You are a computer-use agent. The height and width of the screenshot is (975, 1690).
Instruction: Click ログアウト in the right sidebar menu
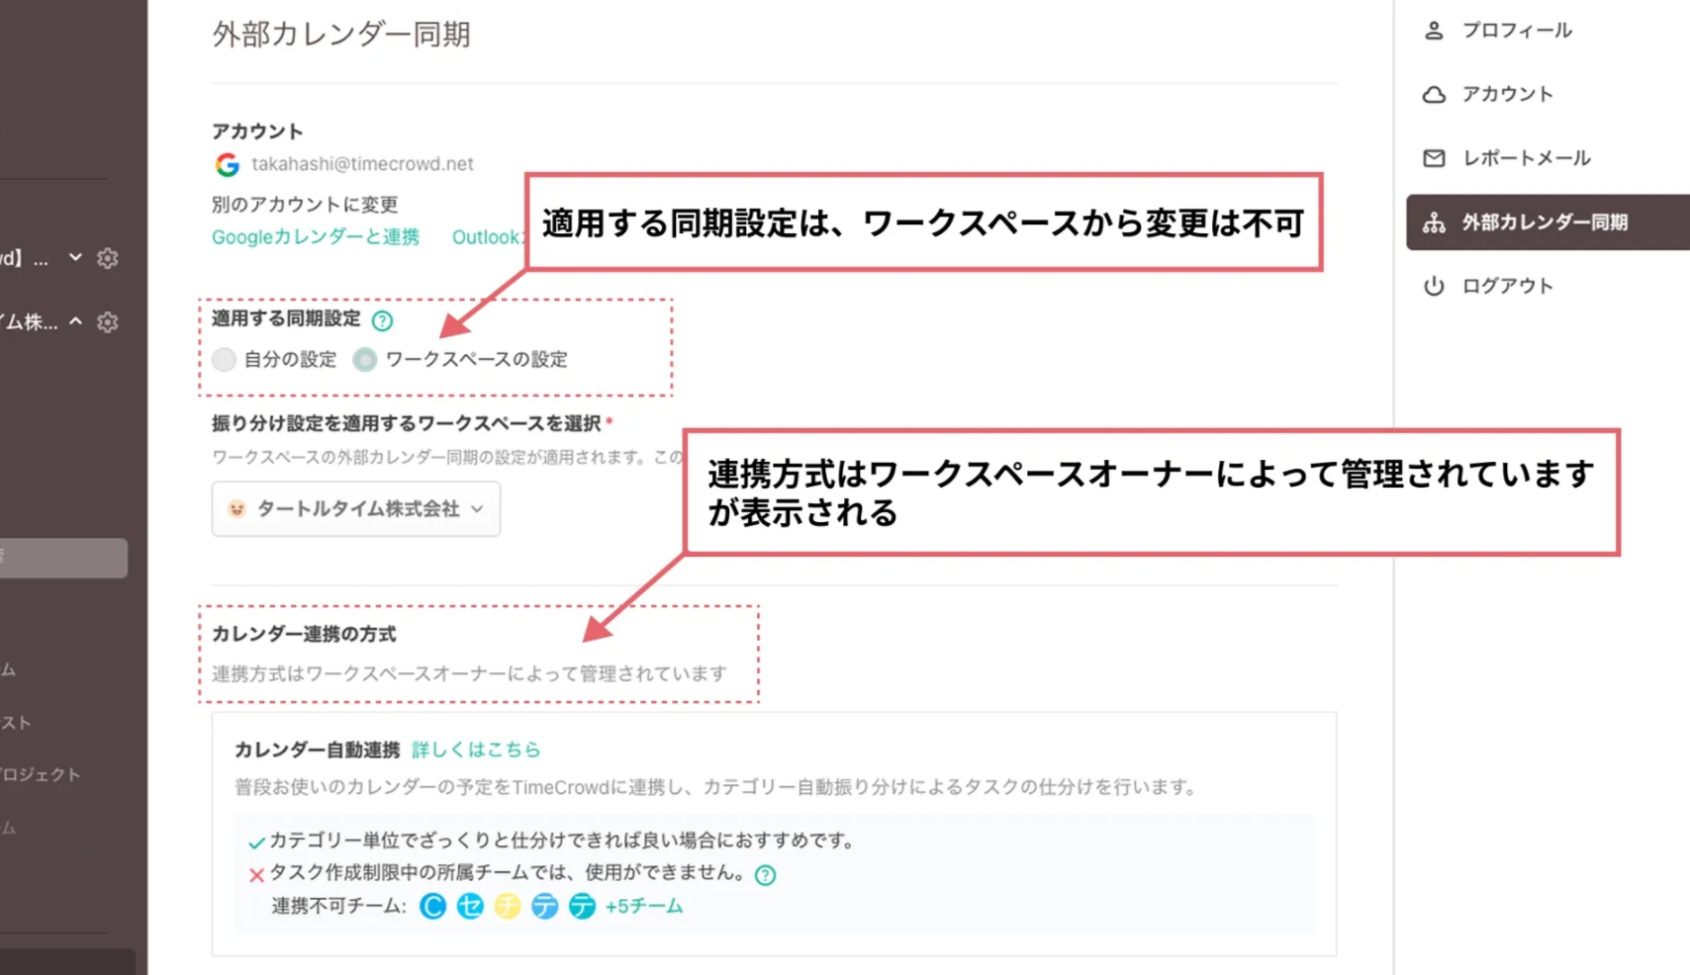click(x=1505, y=286)
